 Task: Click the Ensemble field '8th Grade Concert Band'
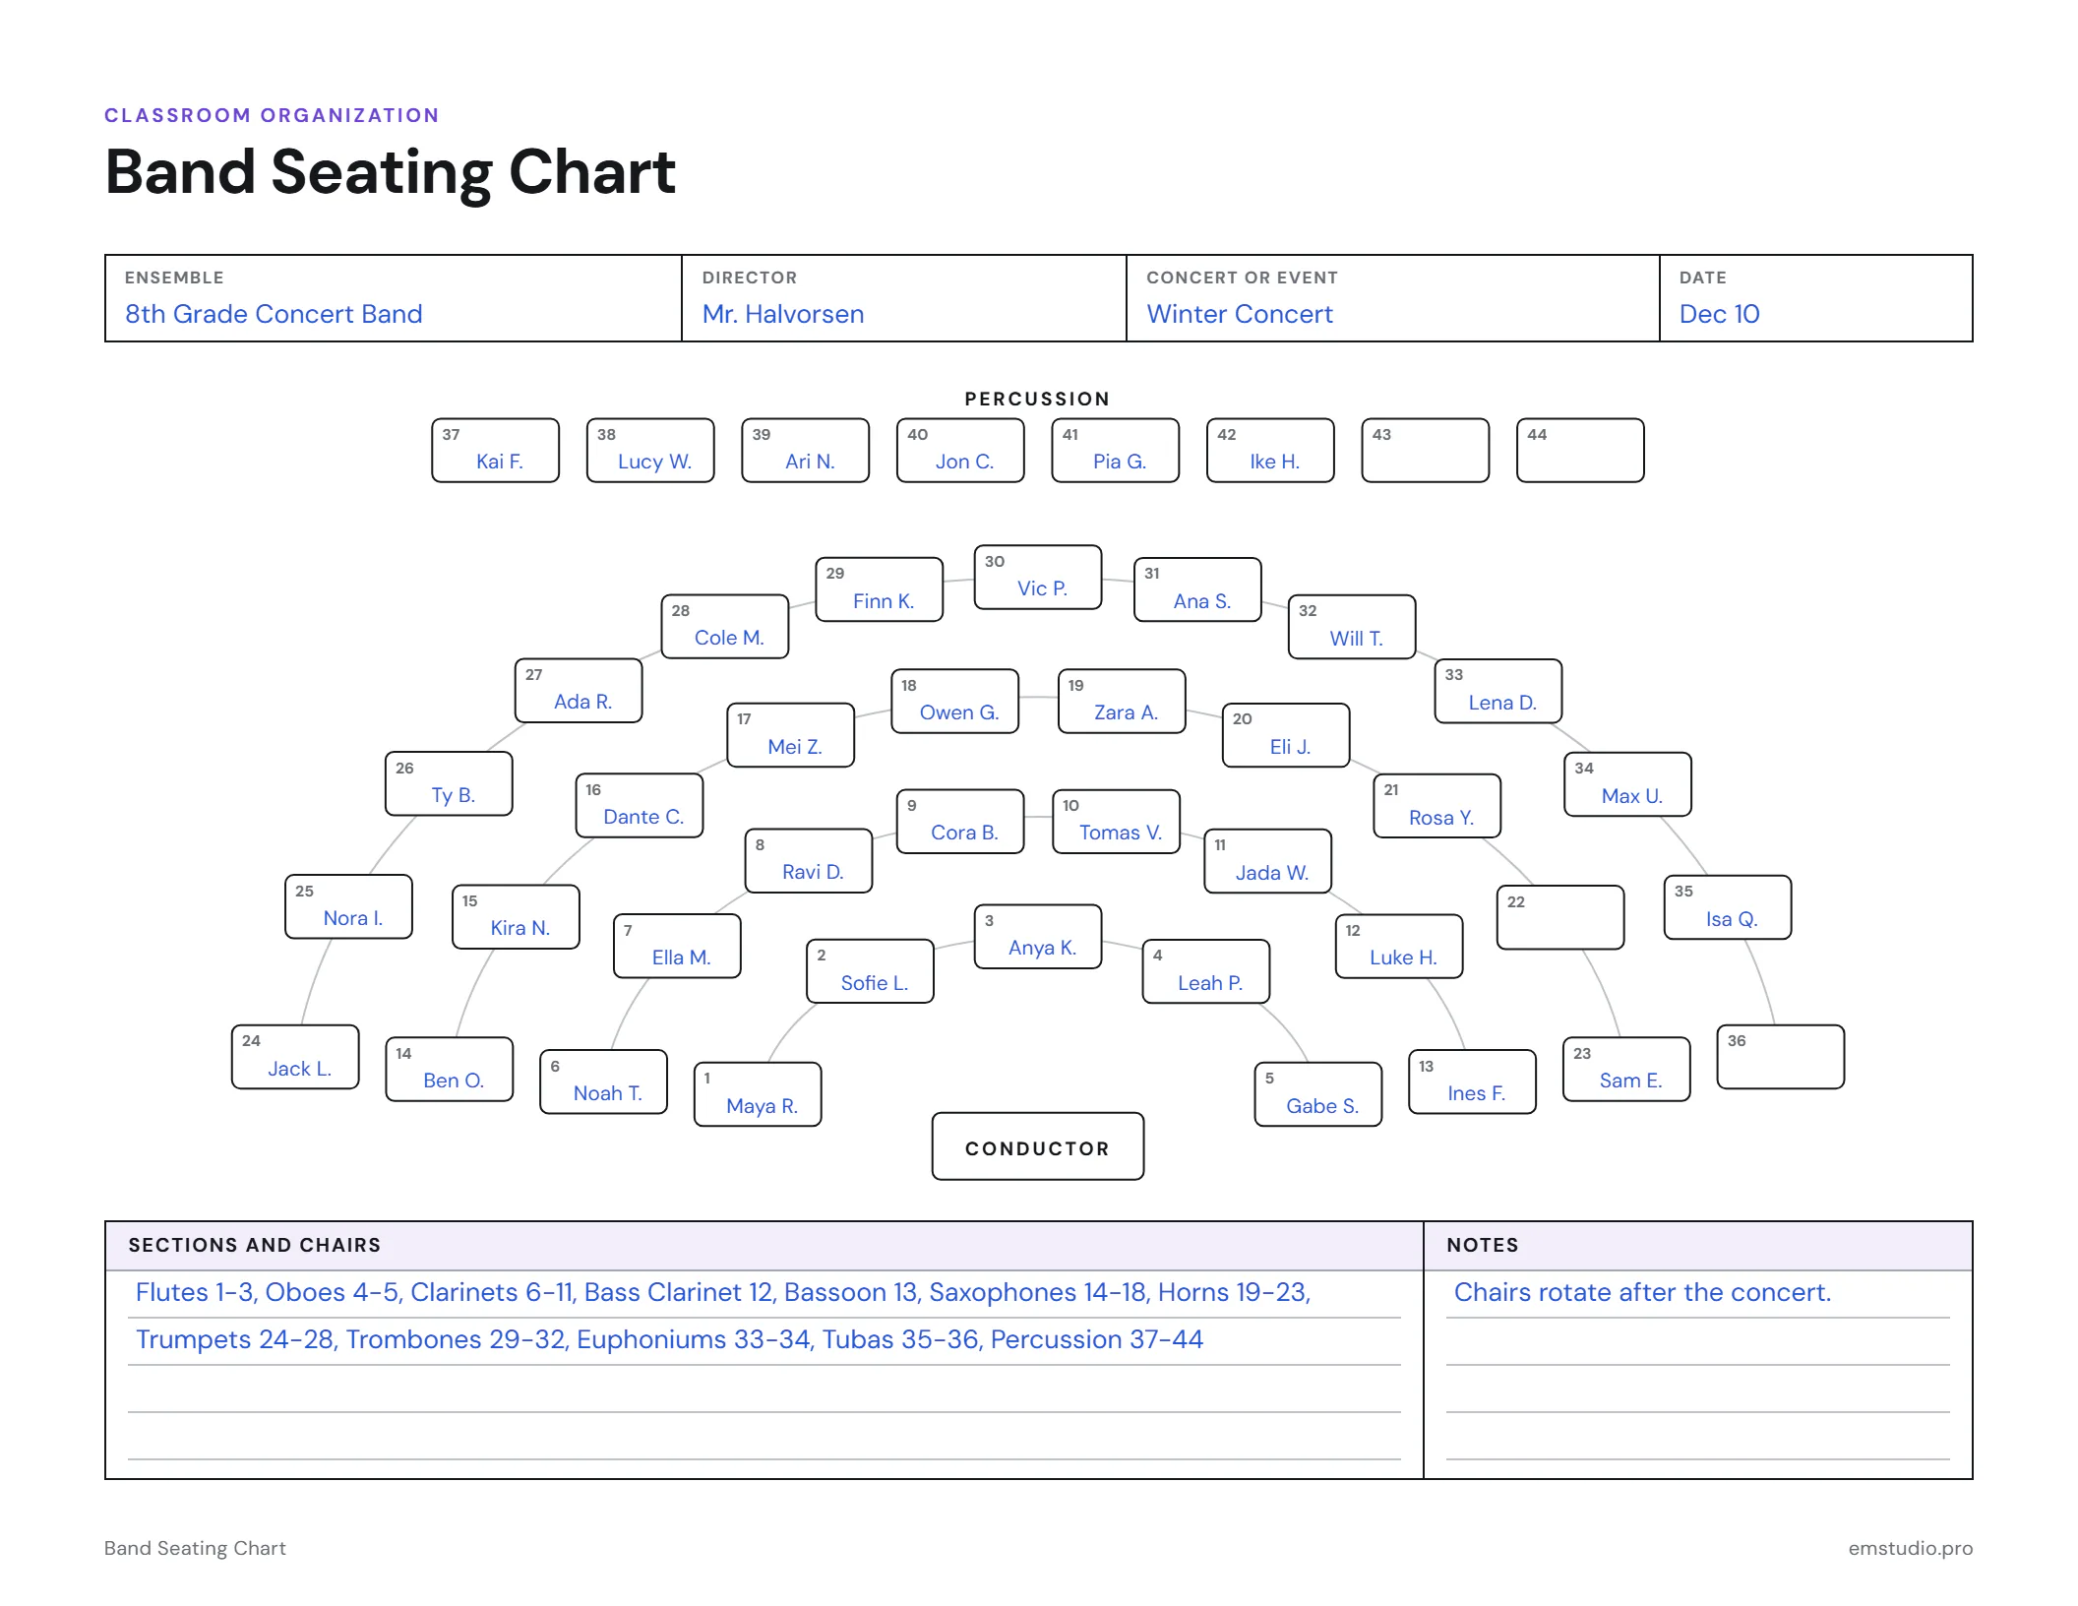(x=394, y=298)
